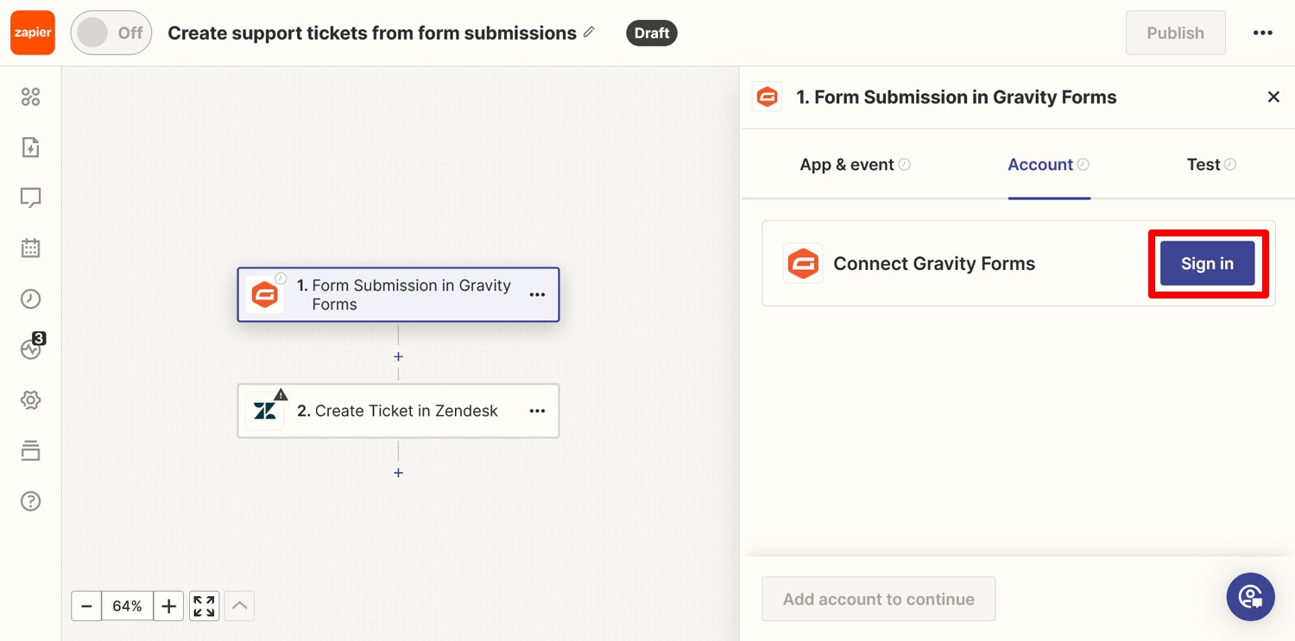
Task: Open step 2 more options menu
Action: (537, 411)
